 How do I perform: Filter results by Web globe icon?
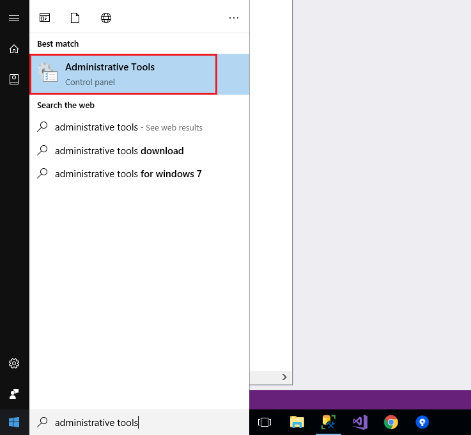[x=106, y=18]
